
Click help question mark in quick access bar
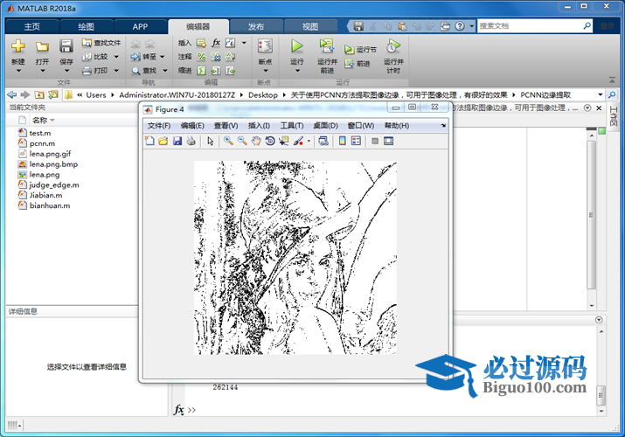(x=460, y=26)
